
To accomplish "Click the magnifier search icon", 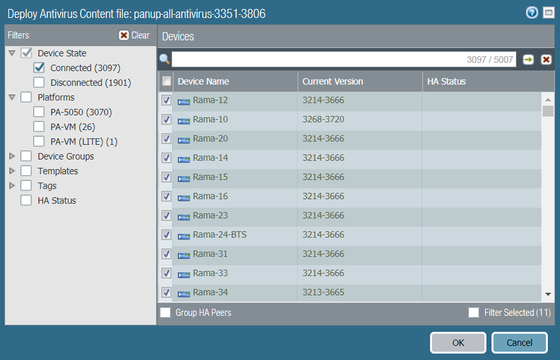I will coord(164,60).
